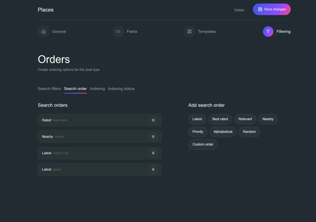Click the Templates design tools icon
The width and height of the screenshot is (316, 222).
pyautogui.click(x=189, y=31)
